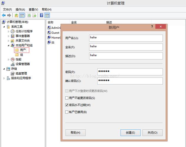
Task: Click the Refresh toolbar icon
Action: (29, 15)
